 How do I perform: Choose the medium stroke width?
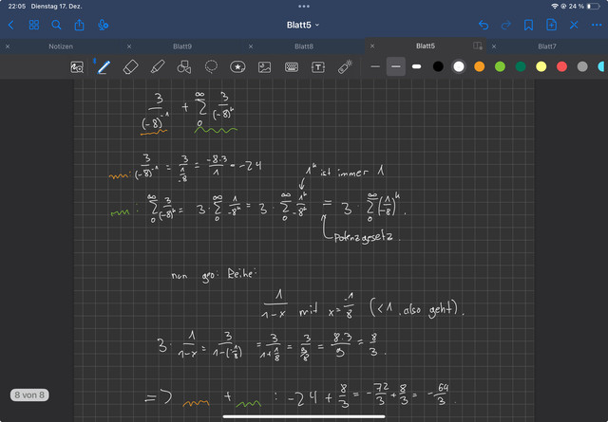point(396,67)
